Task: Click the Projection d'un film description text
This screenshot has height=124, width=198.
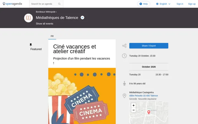Action: [x=82, y=61]
